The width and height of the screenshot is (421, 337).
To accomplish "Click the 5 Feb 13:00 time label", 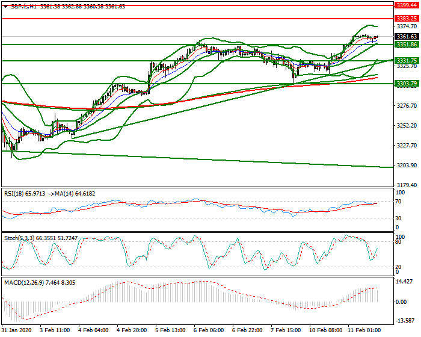I will [x=170, y=330].
